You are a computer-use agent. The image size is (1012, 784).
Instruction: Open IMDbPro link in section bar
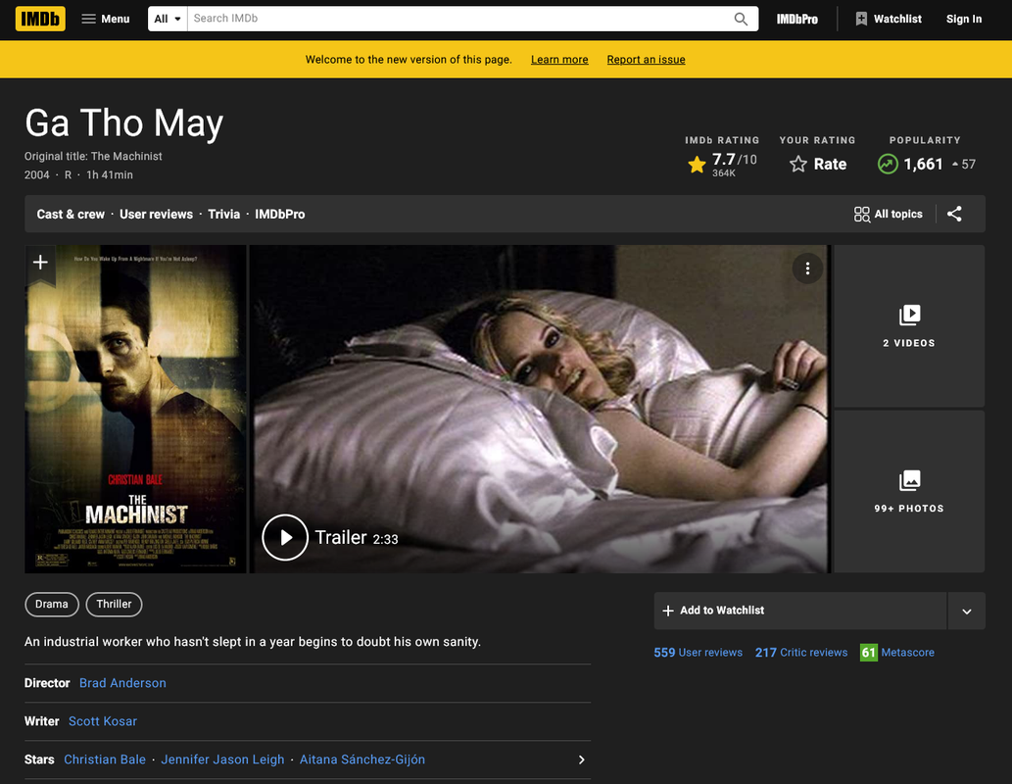(279, 215)
